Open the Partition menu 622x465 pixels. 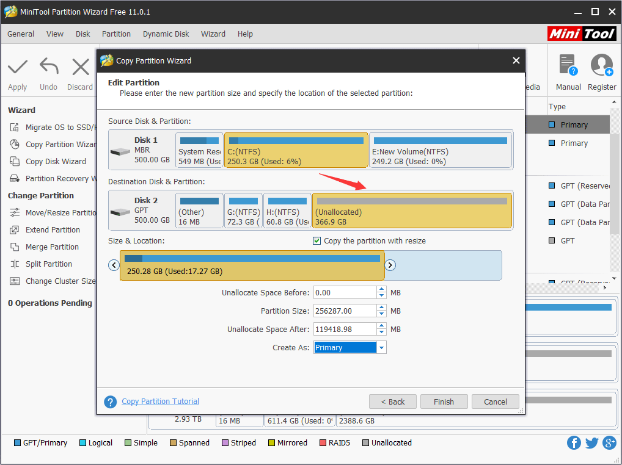[x=116, y=34]
